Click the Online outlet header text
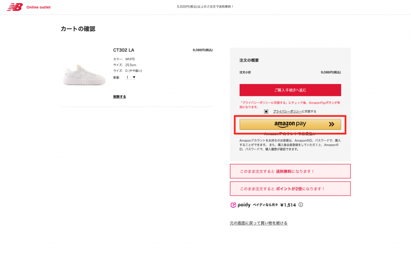This screenshot has height=262, width=411. pyautogui.click(x=39, y=7)
